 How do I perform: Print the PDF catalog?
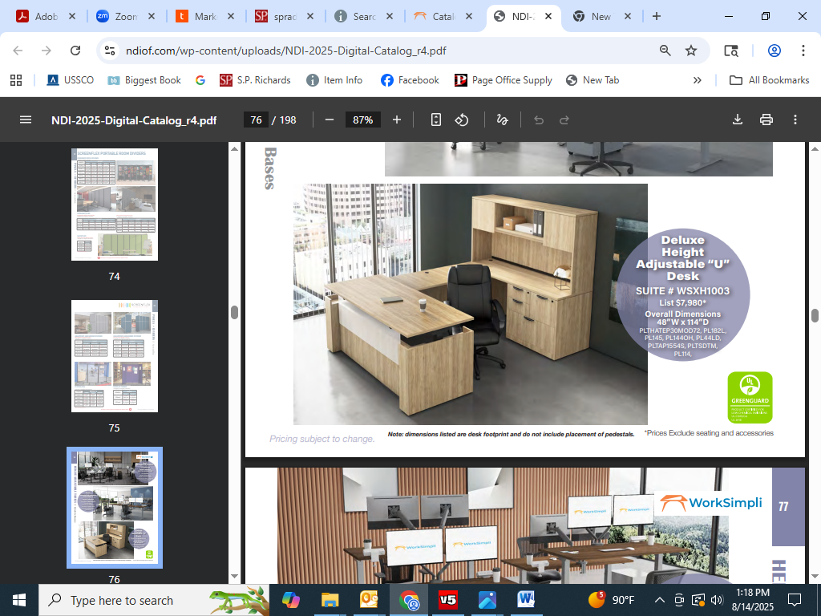(x=766, y=120)
